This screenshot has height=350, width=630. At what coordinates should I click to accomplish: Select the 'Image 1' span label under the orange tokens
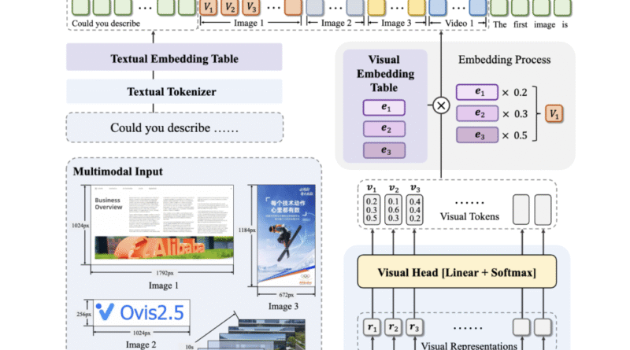click(249, 23)
